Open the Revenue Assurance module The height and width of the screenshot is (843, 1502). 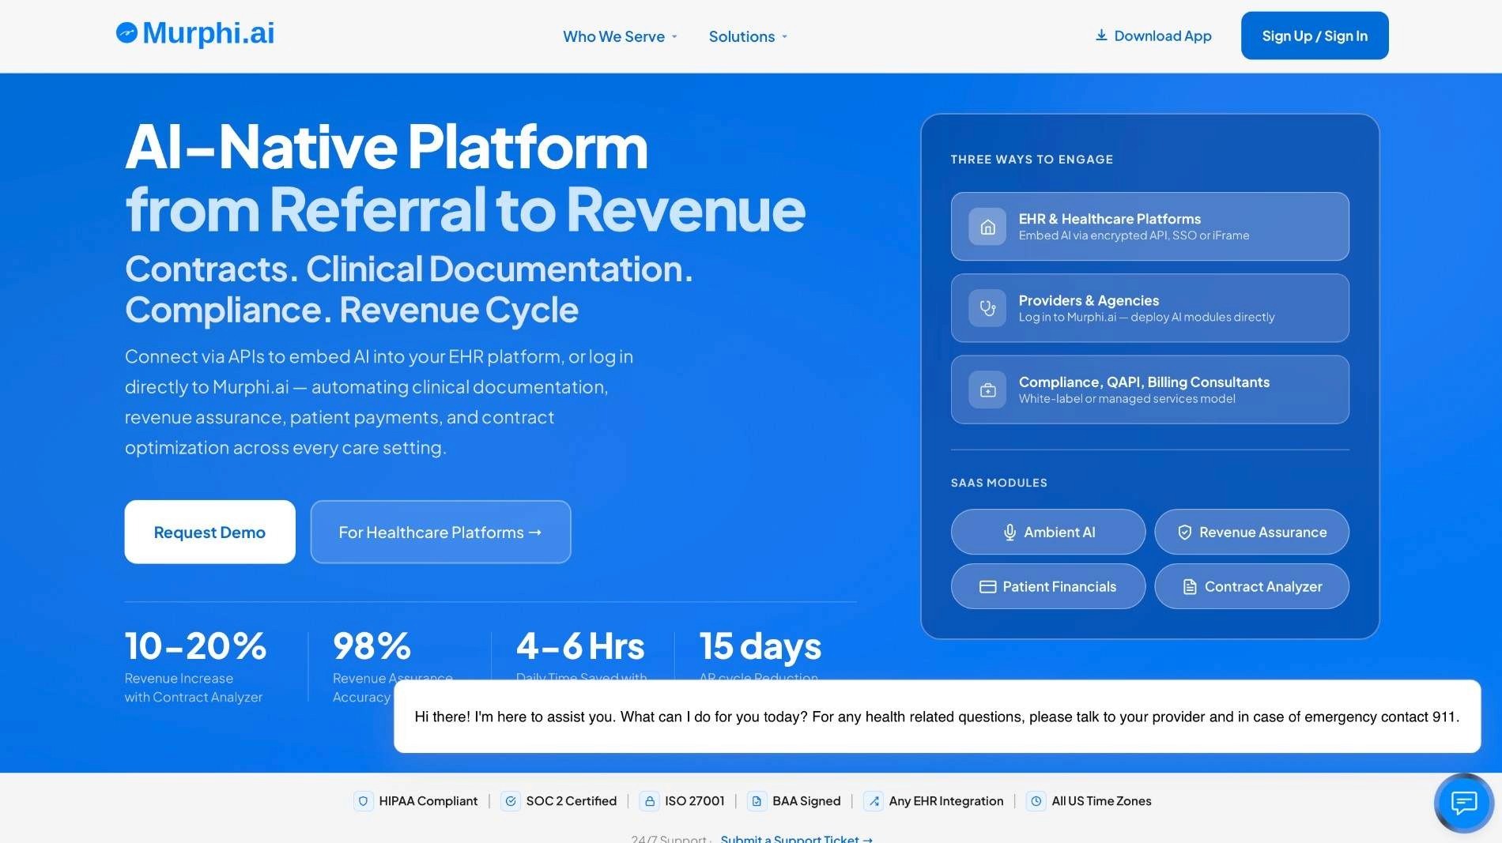point(1251,533)
